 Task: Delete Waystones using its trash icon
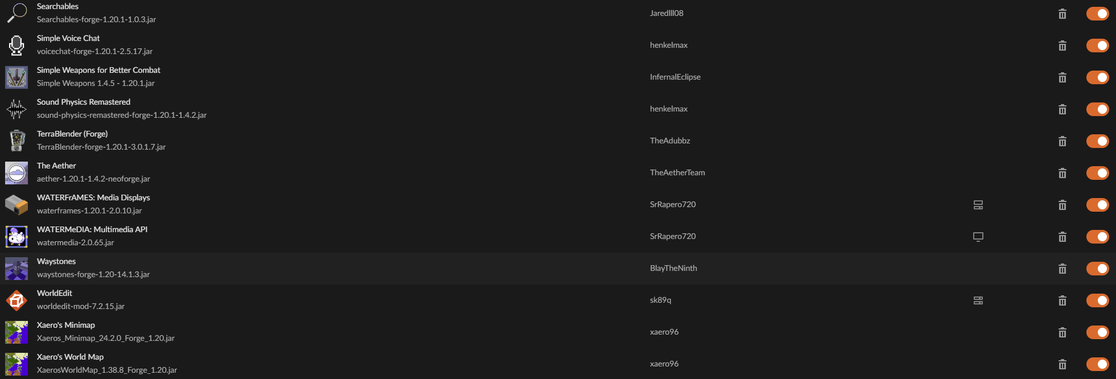click(1062, 269)
